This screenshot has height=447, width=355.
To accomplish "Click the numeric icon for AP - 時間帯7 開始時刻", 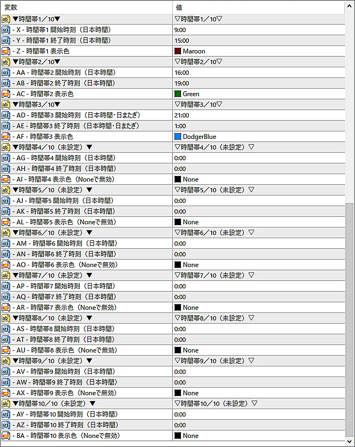I will (6, 286).
